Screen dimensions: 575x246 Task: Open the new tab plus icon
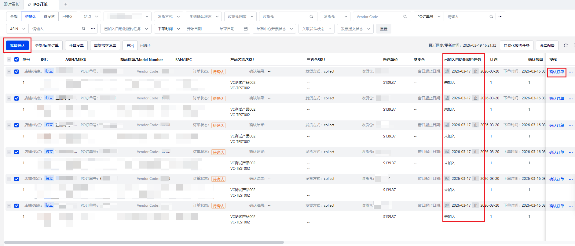[66, 4]
